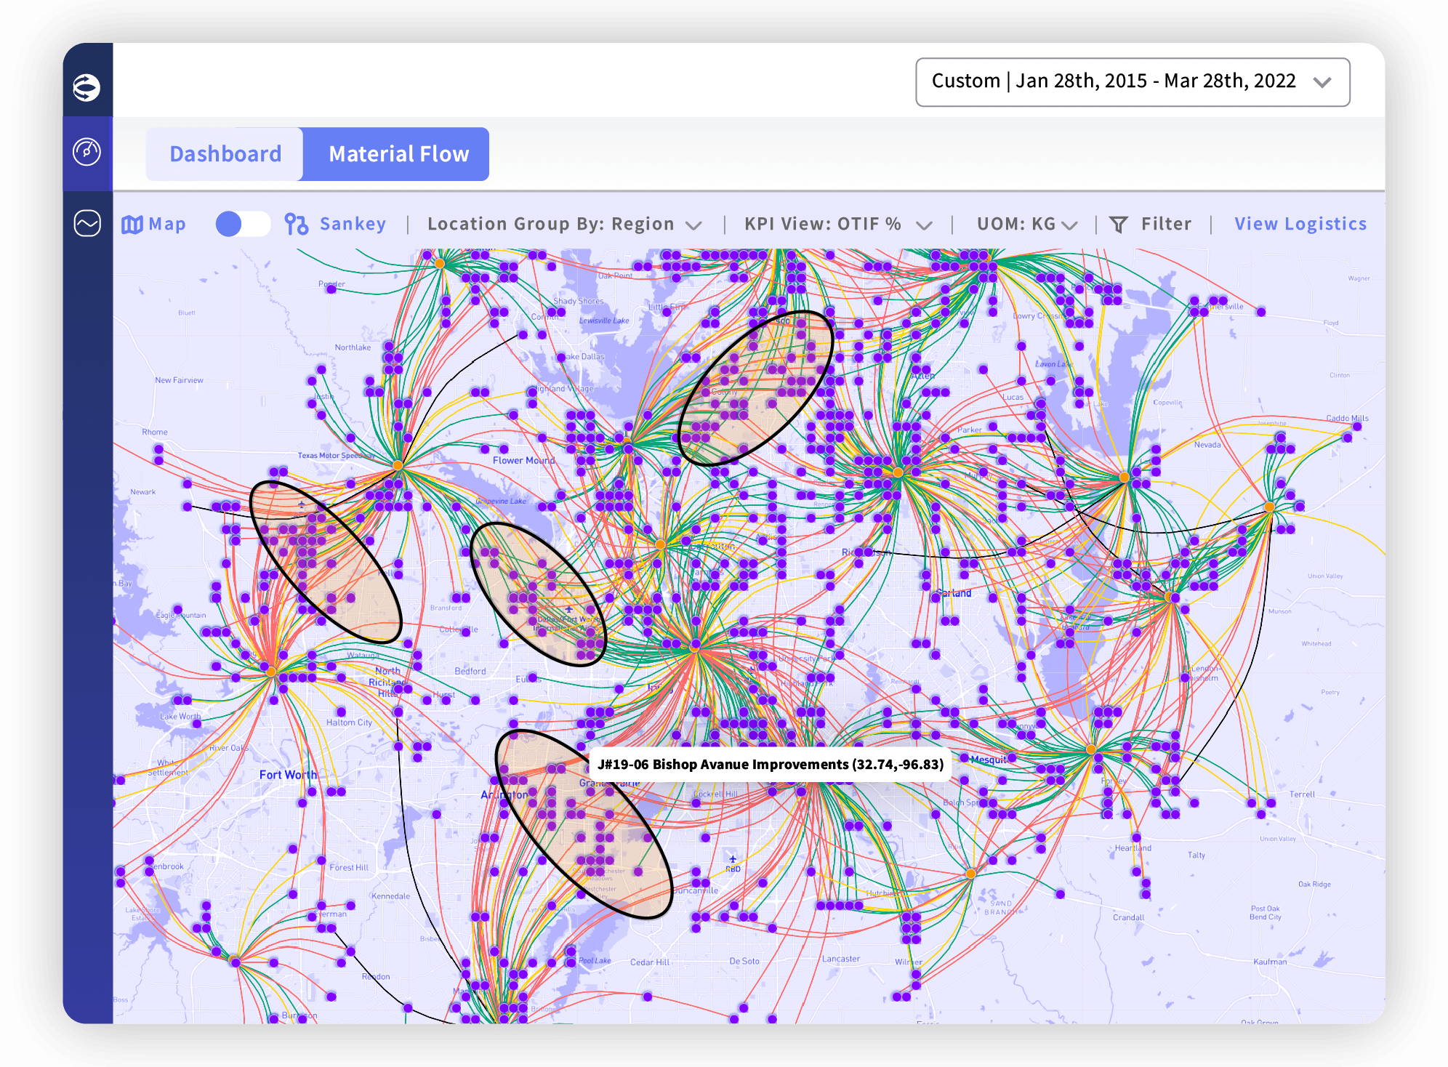Click the Bedford map label
The width and height of the screenshot is (1448, 1067).
(x=470, y=671)
